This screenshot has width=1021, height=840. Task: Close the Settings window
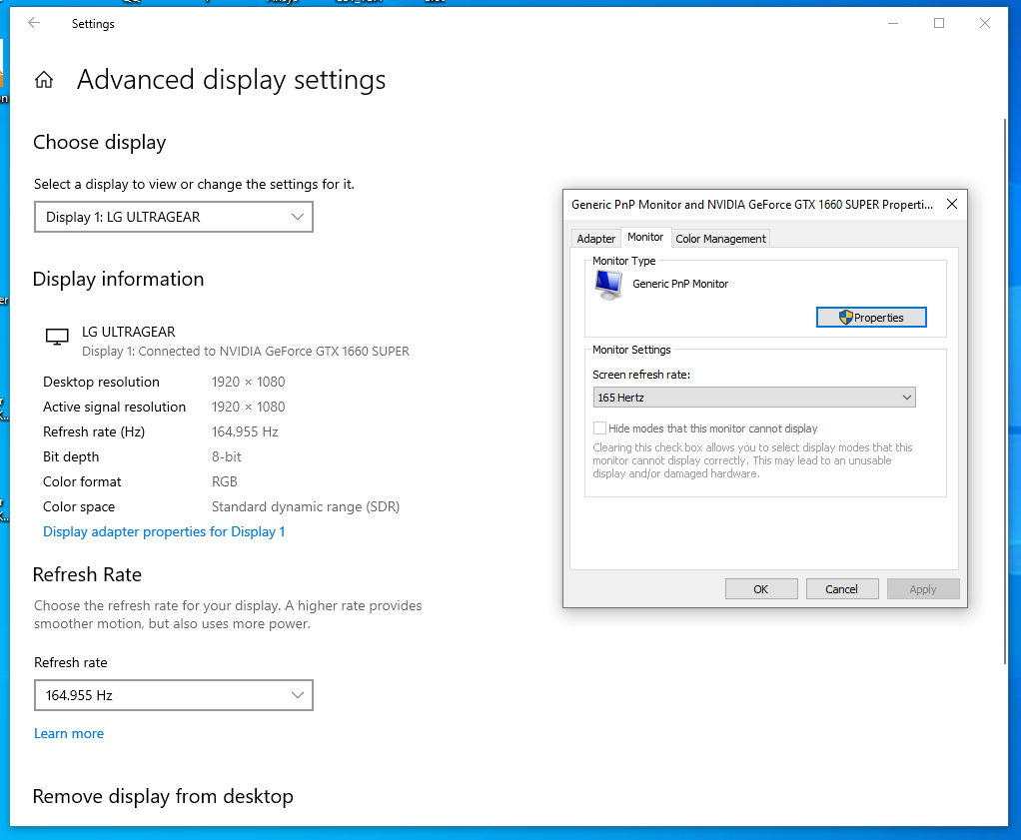click(x=985, y=23)
